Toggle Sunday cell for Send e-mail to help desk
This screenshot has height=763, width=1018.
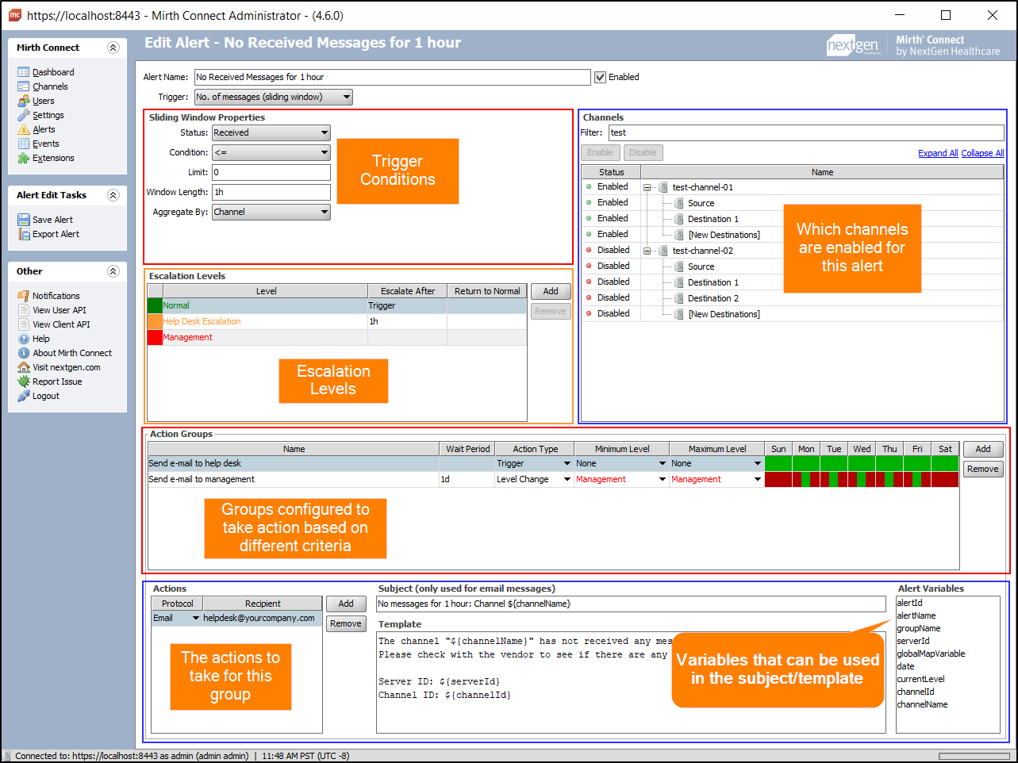[x=778, y=463]
